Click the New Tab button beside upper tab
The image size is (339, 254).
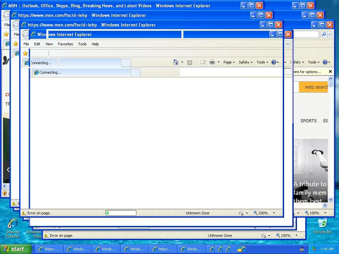[x=126, y=63]
